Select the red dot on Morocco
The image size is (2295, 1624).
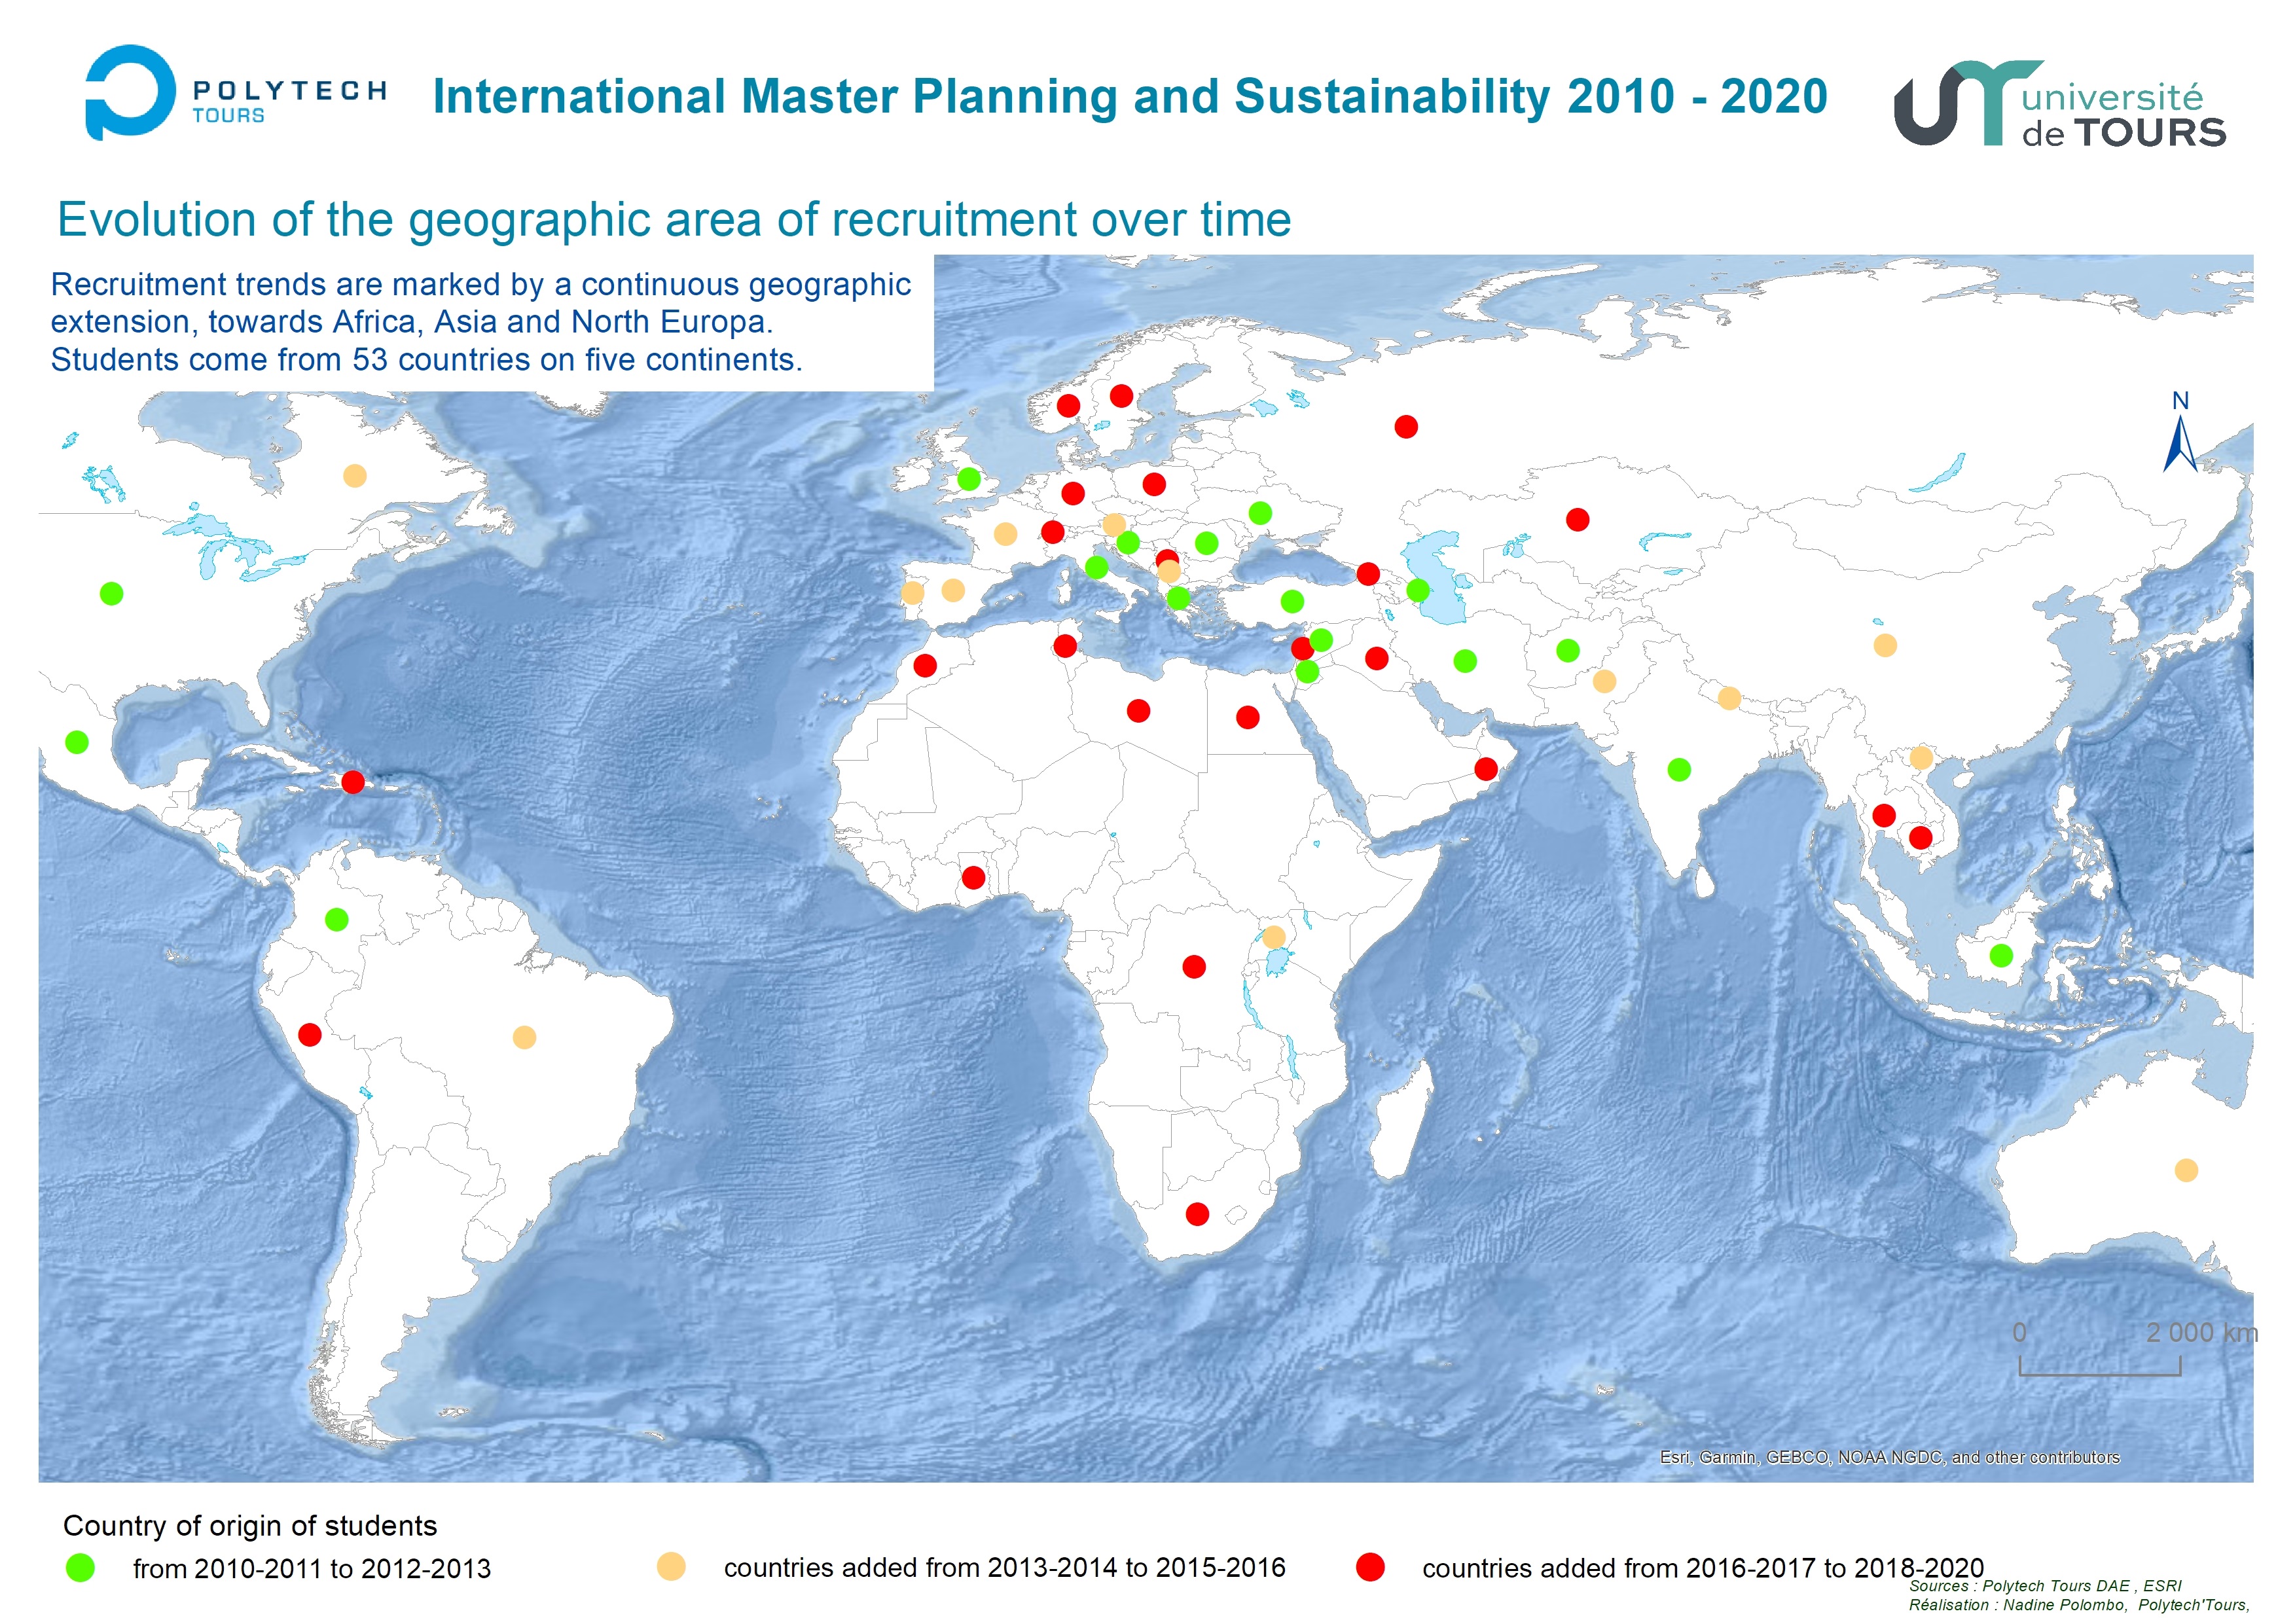tap(925, 665)
